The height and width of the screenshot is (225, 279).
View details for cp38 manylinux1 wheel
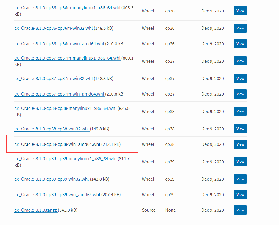click(x=240, y=111)
